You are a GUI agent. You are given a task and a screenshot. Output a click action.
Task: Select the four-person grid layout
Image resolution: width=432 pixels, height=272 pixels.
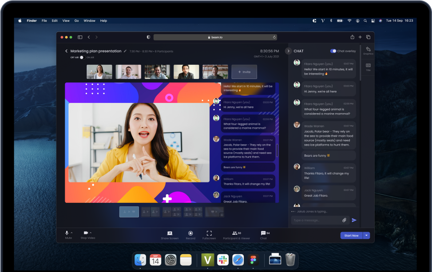pos(193,212)
